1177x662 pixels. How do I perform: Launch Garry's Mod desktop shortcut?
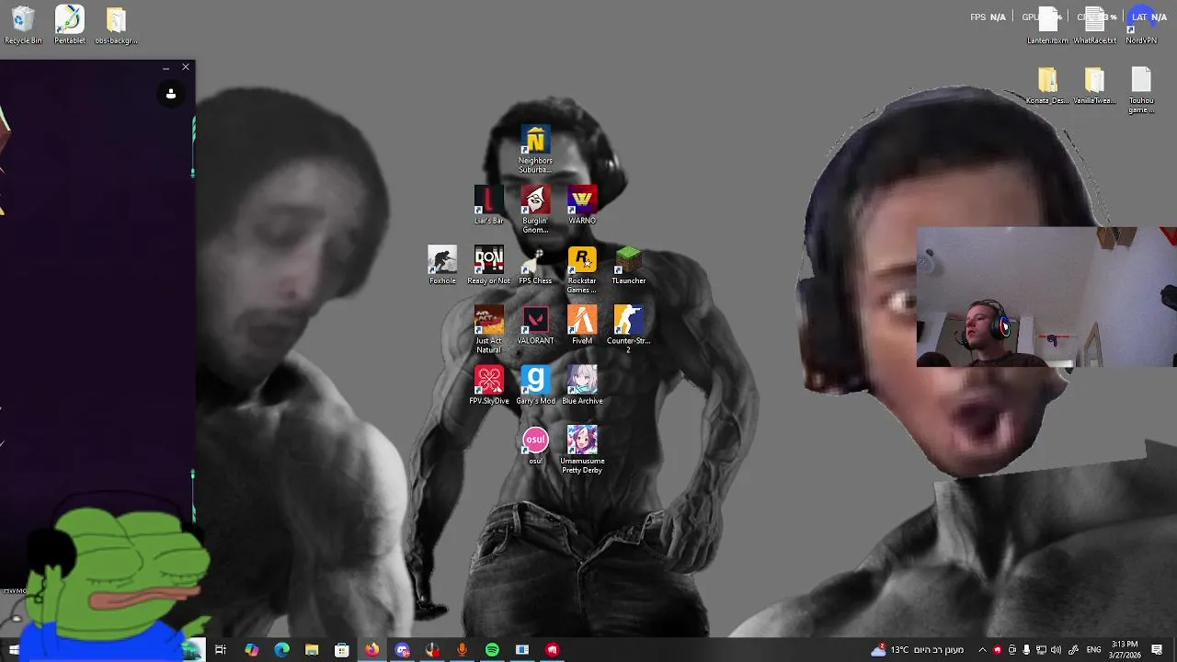pos(535,385)
